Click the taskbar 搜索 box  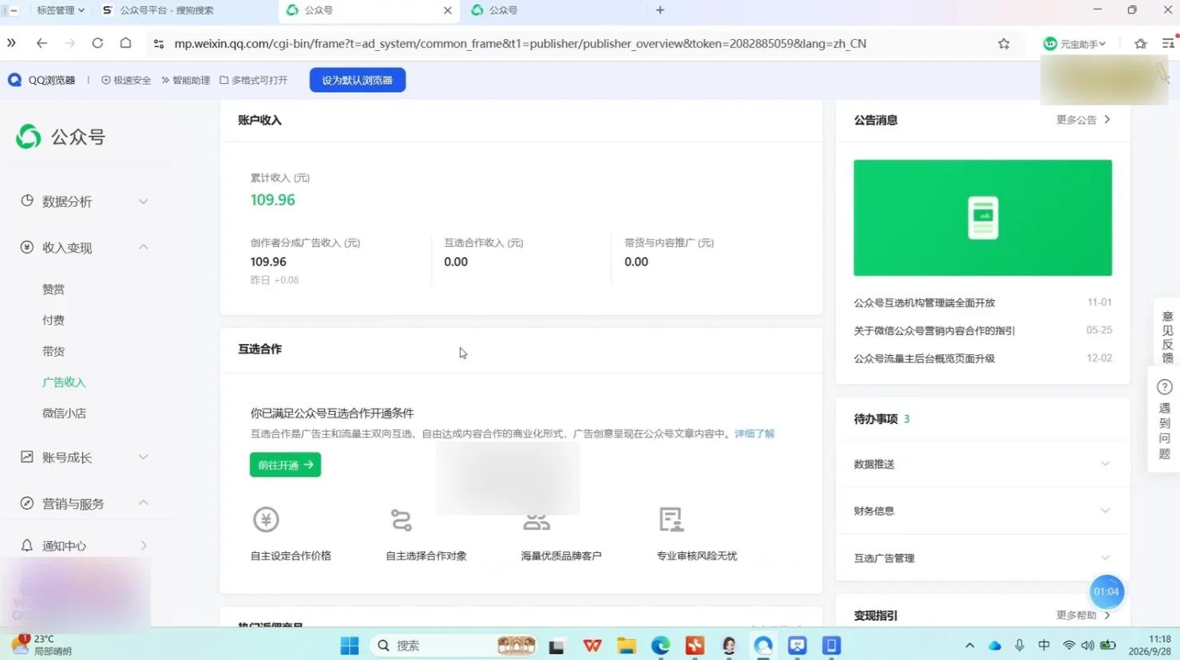pos(453,646)
